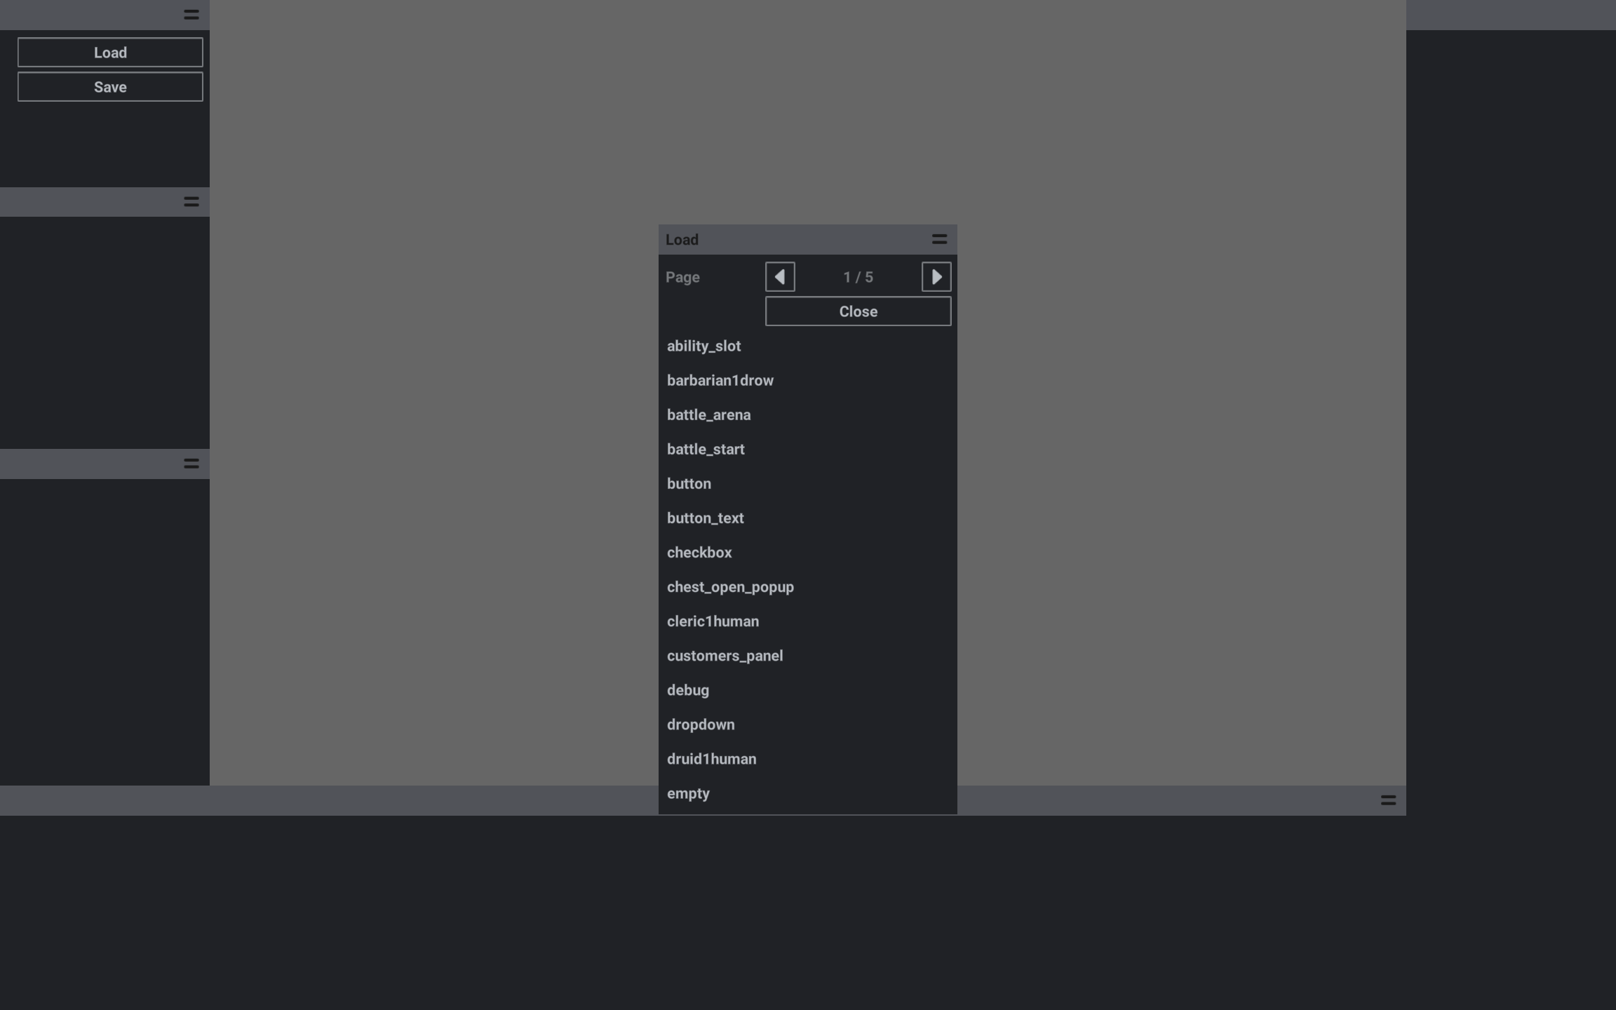Open the third left panel's menu icon
Screen dimensions: 1616x1010
click(191, 464)
